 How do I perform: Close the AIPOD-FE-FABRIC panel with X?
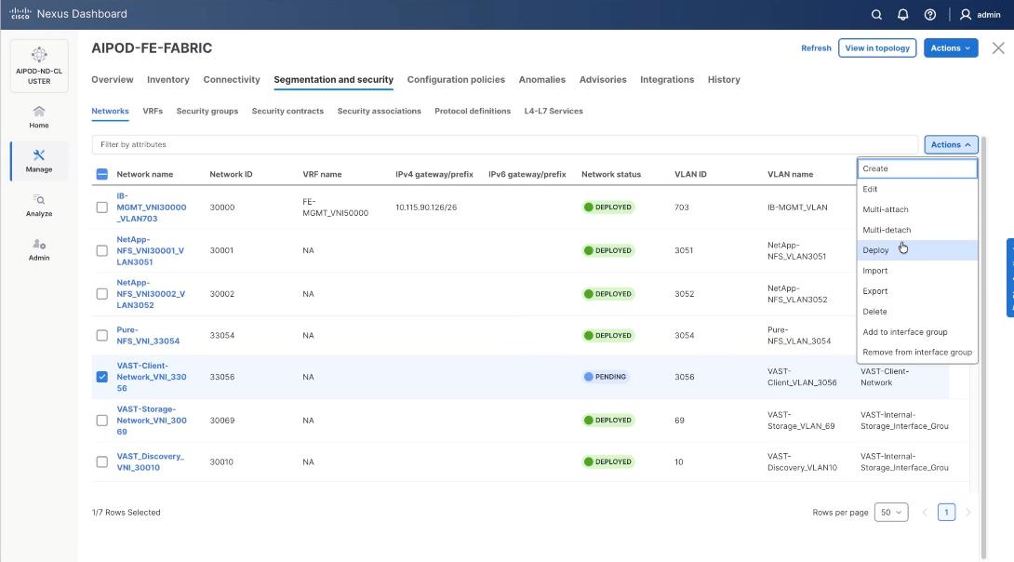pyautogui.click(x=998, y=48)
